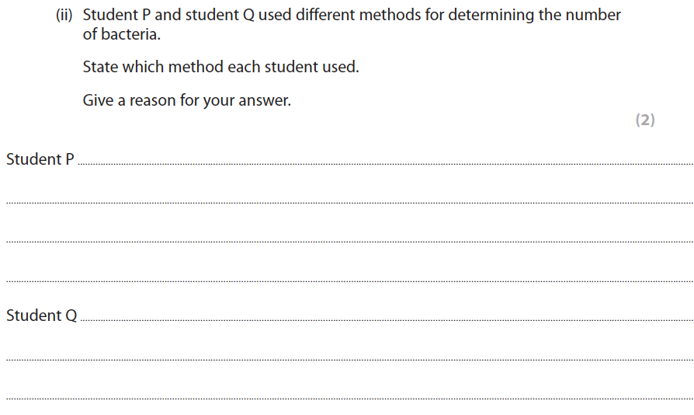The image size is (694, 415).
Task: Click the words "of bacteria." on the second line
Action: [x=121, y=35]
